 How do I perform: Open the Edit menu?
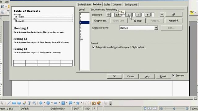6,2
